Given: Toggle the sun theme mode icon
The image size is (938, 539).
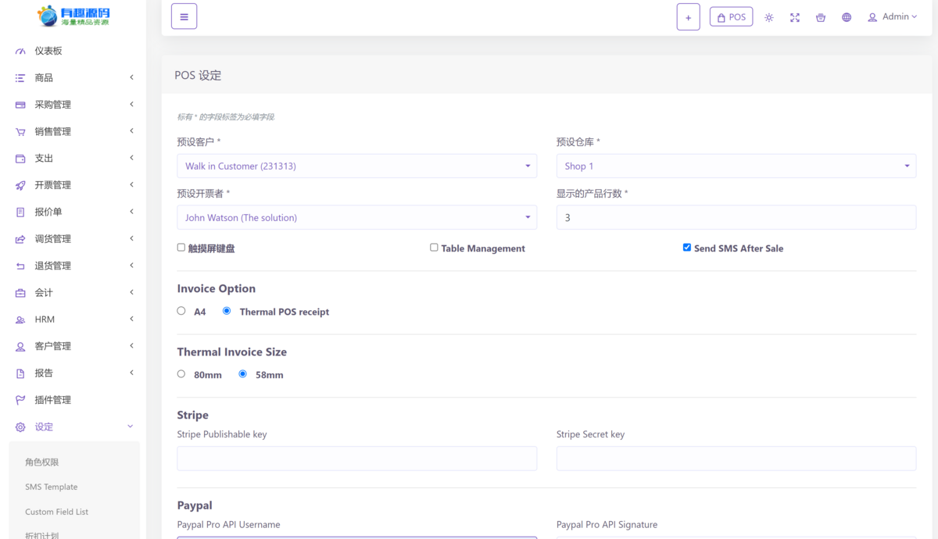Looking at the screenshot, I should tap(769, 17).
